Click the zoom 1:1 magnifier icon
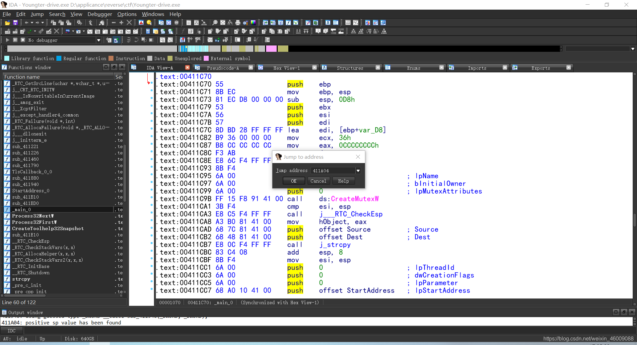Image resolution: width=637 pixels, height=345 pixels. tap(215, 23)
